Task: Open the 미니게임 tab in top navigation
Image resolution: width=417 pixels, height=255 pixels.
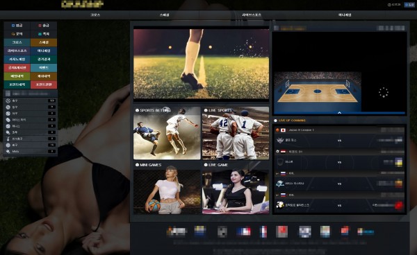Action: coord(345,15)
